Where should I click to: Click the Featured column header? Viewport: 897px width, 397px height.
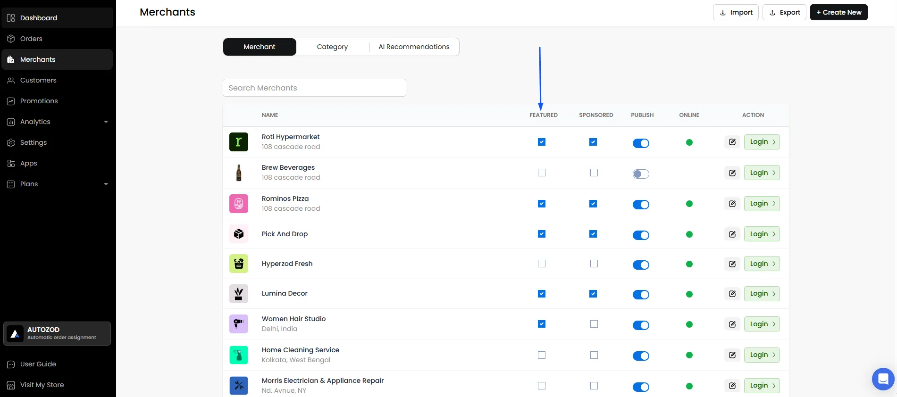544,115
